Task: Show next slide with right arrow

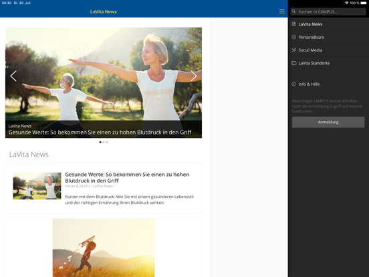Action: pos(193,76)
